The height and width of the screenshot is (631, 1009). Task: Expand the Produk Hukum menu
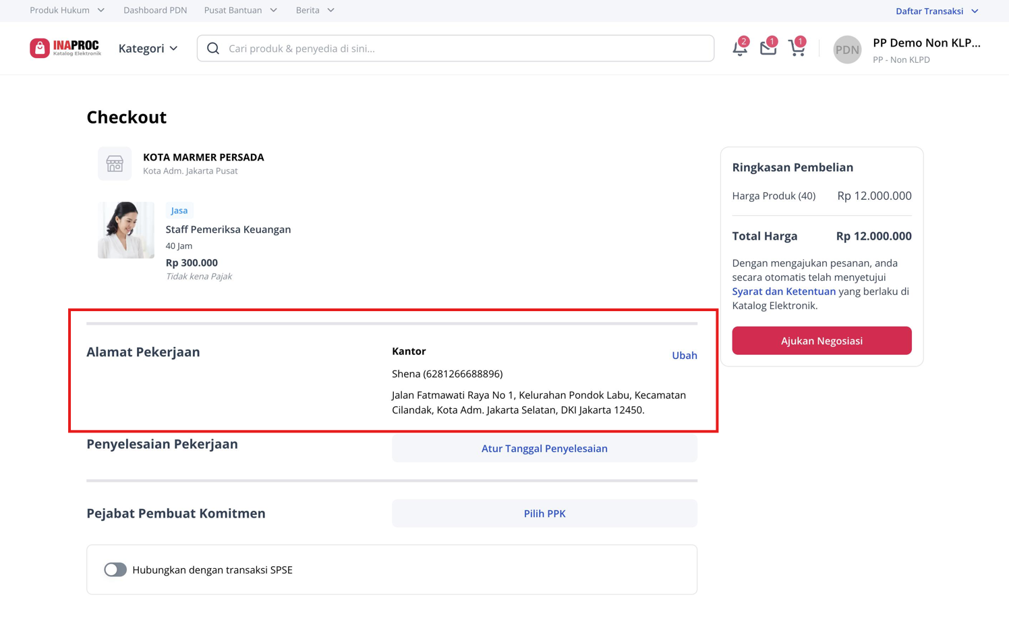[x=67, y=10]
